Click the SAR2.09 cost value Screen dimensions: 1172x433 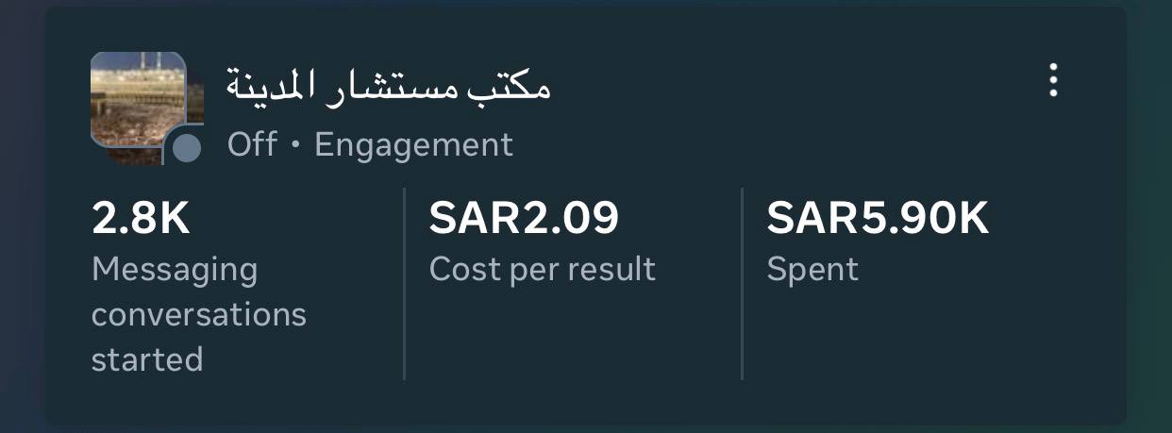tap(524, 219)
